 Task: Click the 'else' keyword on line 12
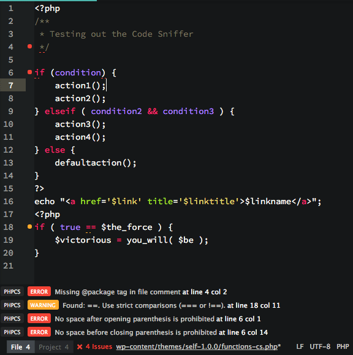click(x=55, y=150)
